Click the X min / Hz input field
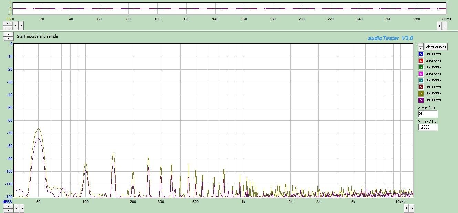Image resolution: width=458 pixels, height=213 pixels. click(x=428, y=114)
